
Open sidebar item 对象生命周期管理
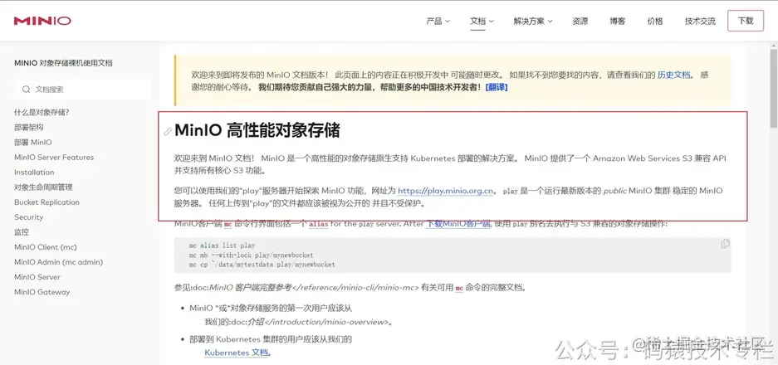click(x=44, y=187)
